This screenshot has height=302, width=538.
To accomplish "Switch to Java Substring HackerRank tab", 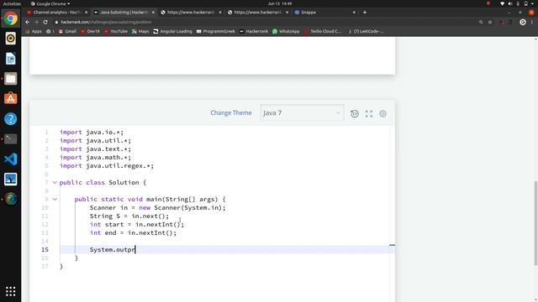I will click(124, 13).
